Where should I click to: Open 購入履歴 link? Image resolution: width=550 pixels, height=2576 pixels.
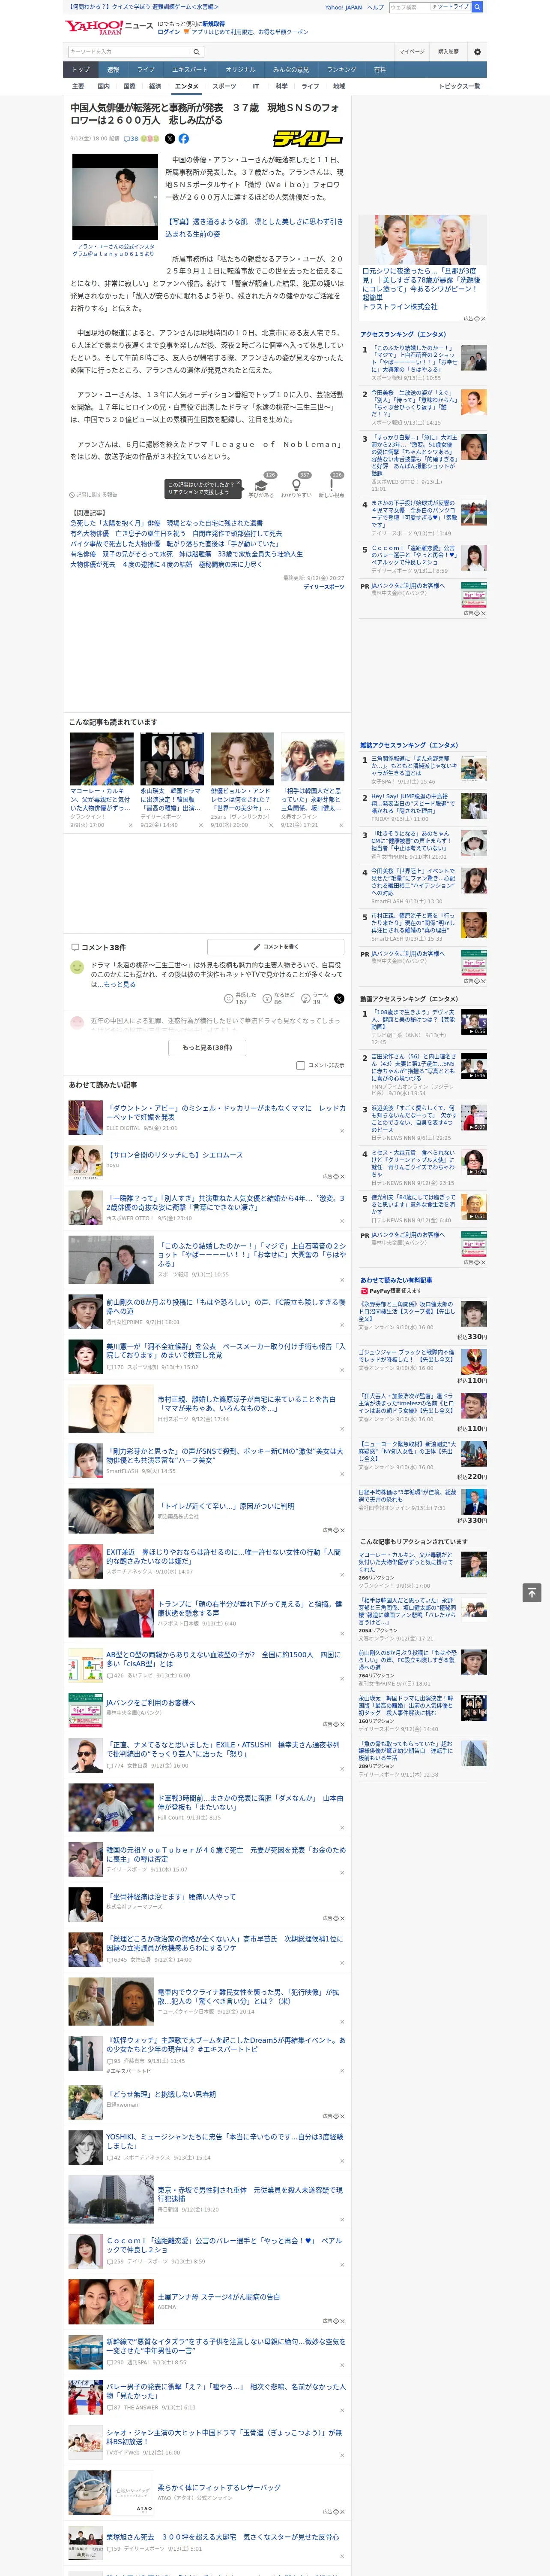pyautogui.click(x=448, y=52)
